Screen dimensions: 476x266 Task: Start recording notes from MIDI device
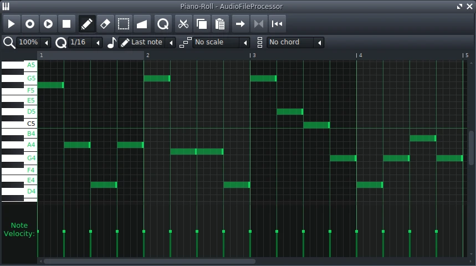30,24
